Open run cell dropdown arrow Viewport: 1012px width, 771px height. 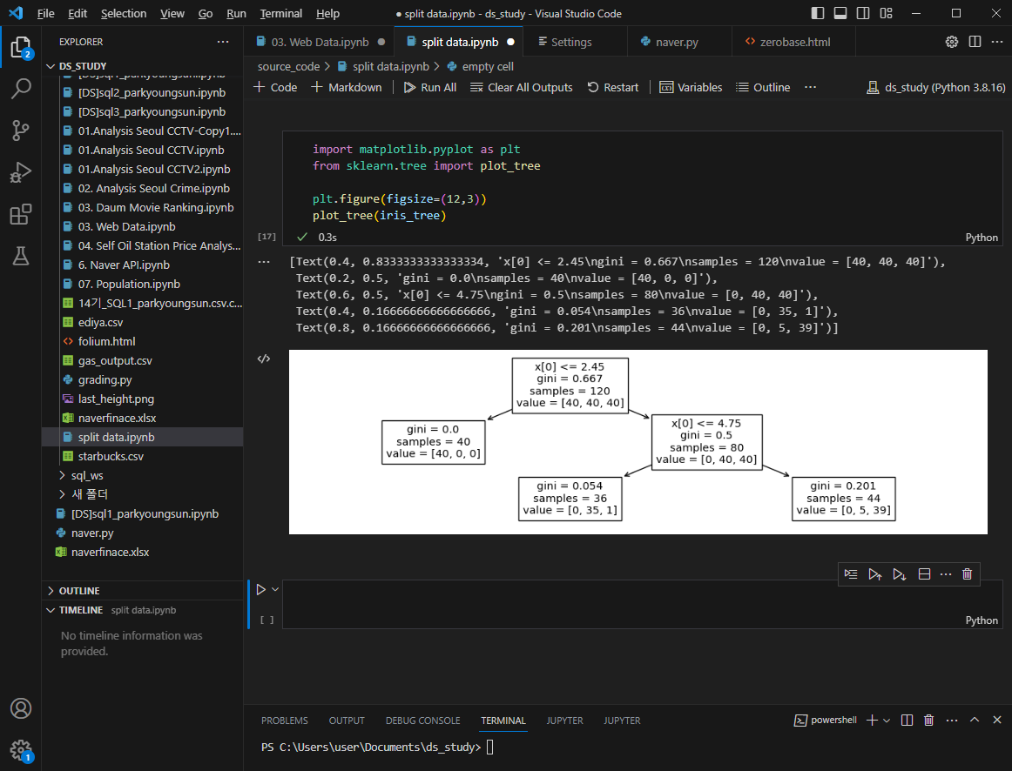click(275, 589)
